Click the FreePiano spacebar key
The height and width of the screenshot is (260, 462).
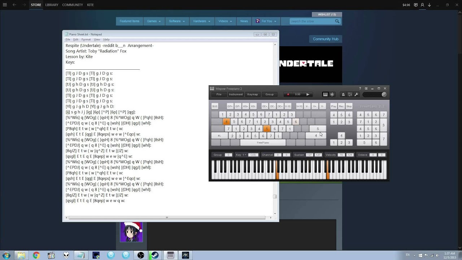click(x=263, y=143)
